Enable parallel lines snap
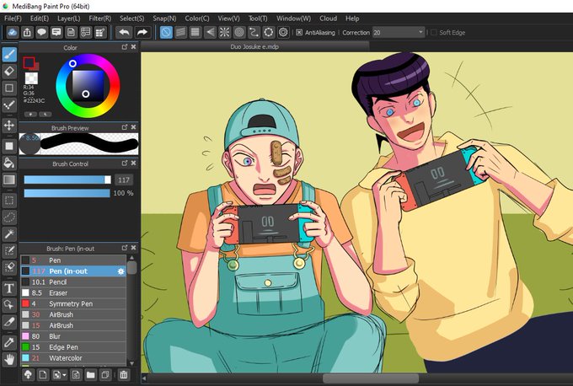 click(x=181, y=33)
